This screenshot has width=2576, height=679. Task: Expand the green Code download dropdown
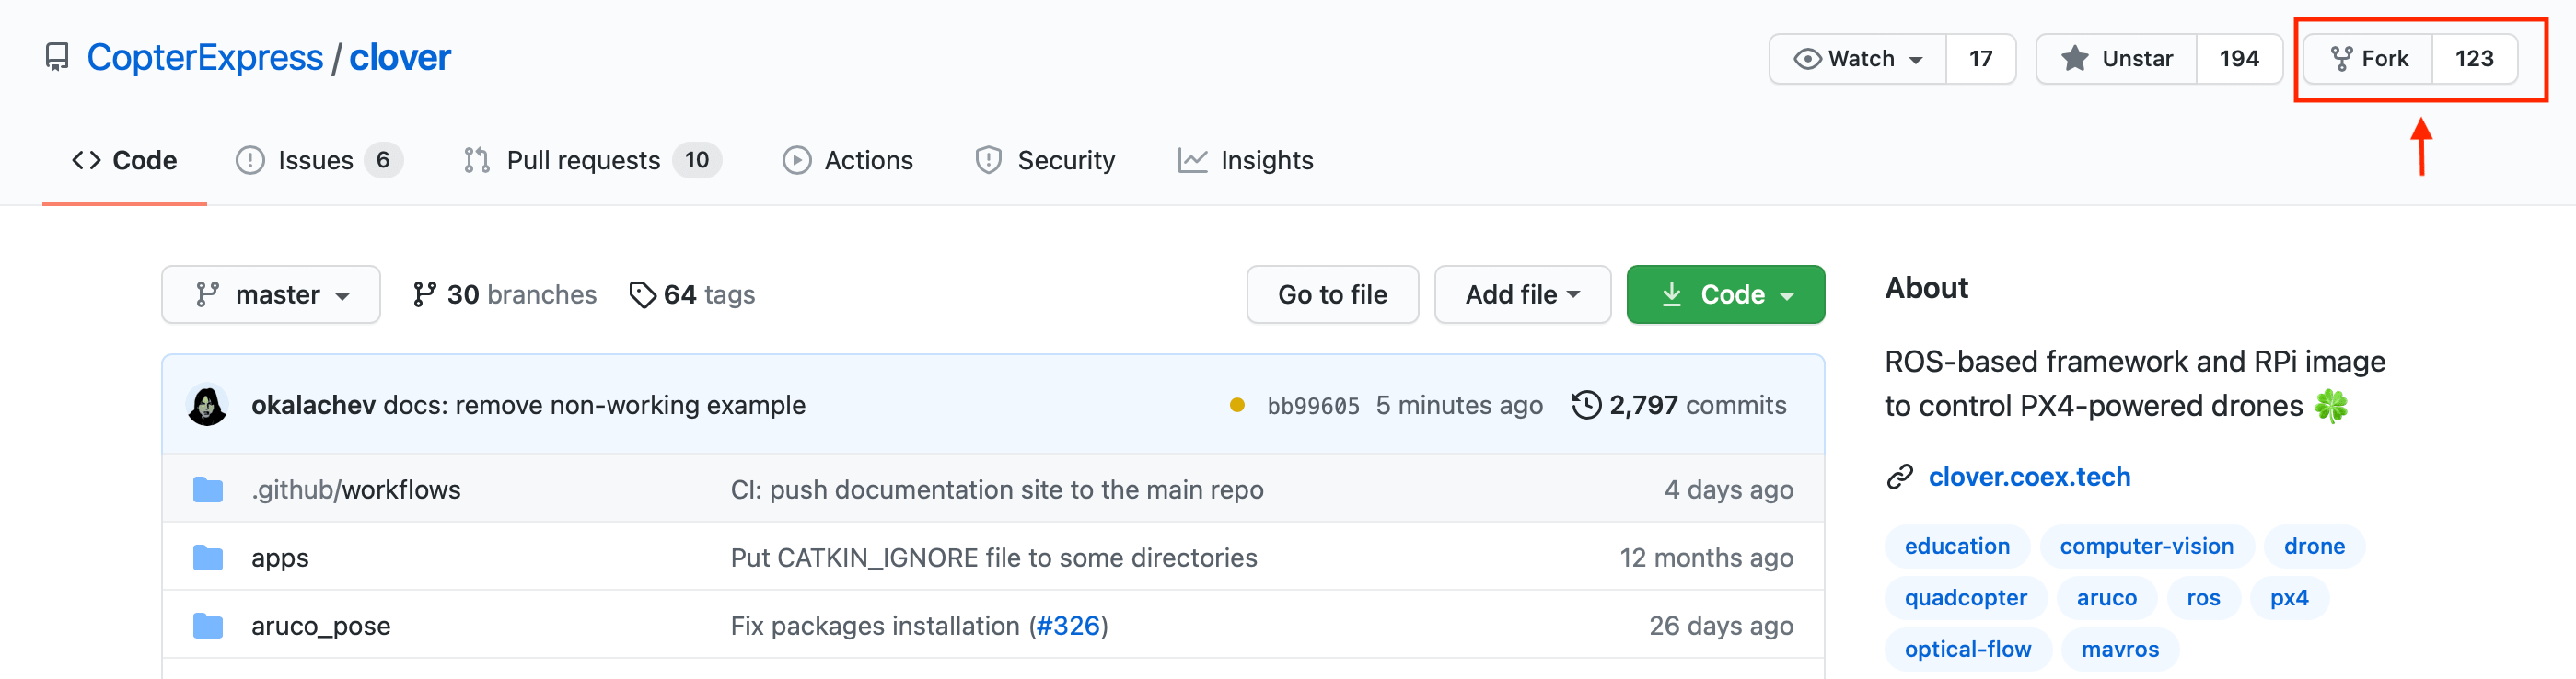coord(1725,295)
